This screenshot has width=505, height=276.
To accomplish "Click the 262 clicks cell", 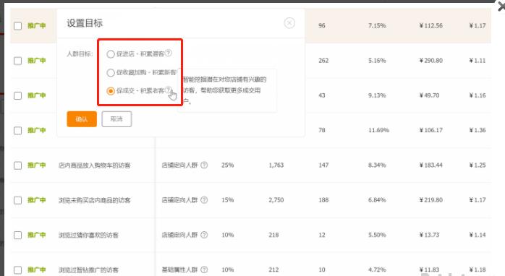I will [x=323, y=61].
